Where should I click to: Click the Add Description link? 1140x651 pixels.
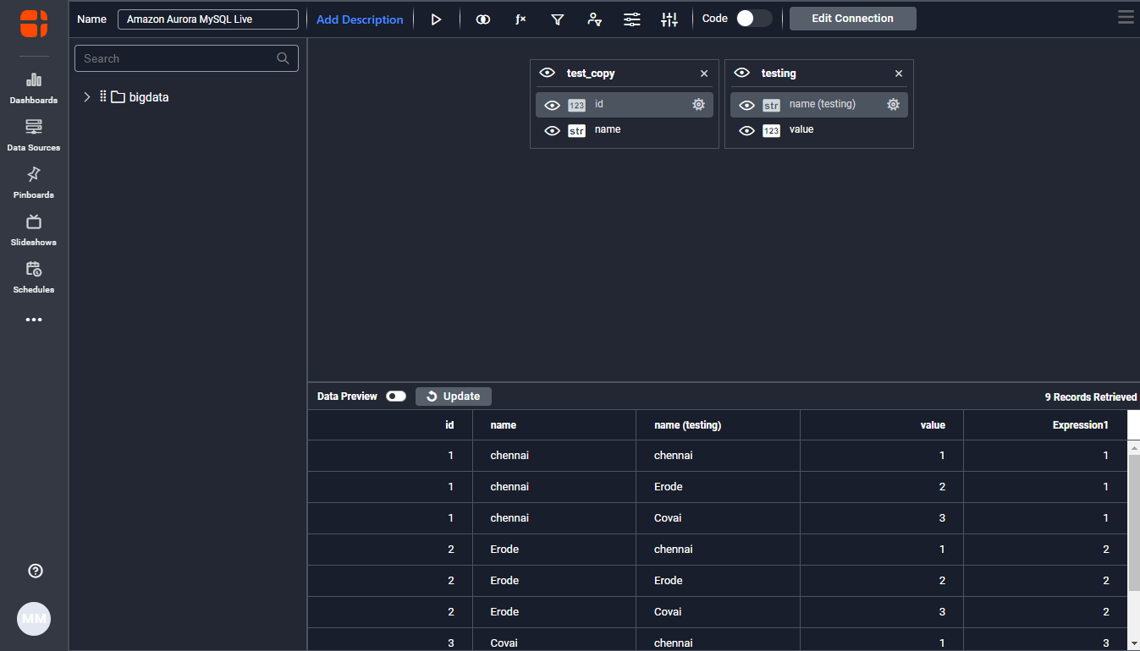360,19
